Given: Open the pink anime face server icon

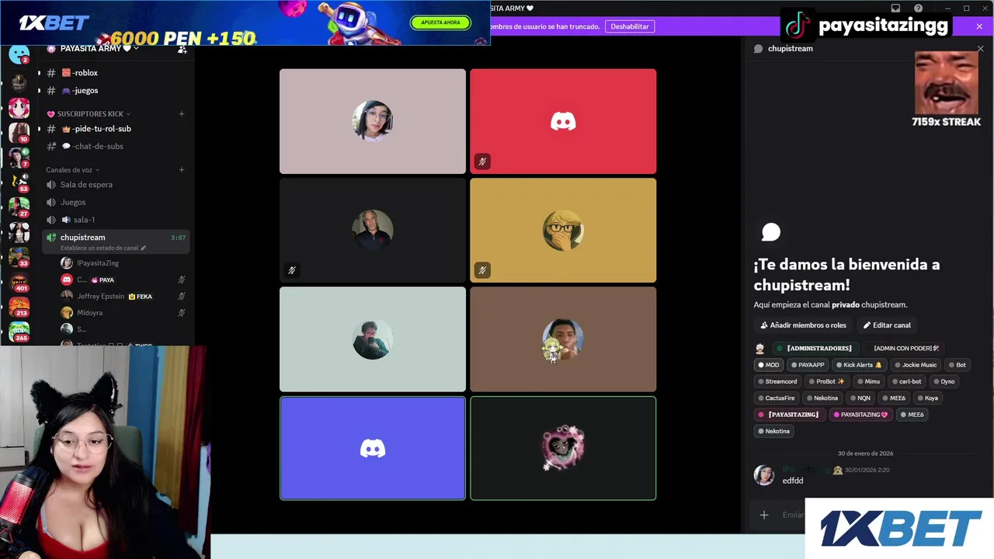Looking at the screenshot, I should (19, 108).
